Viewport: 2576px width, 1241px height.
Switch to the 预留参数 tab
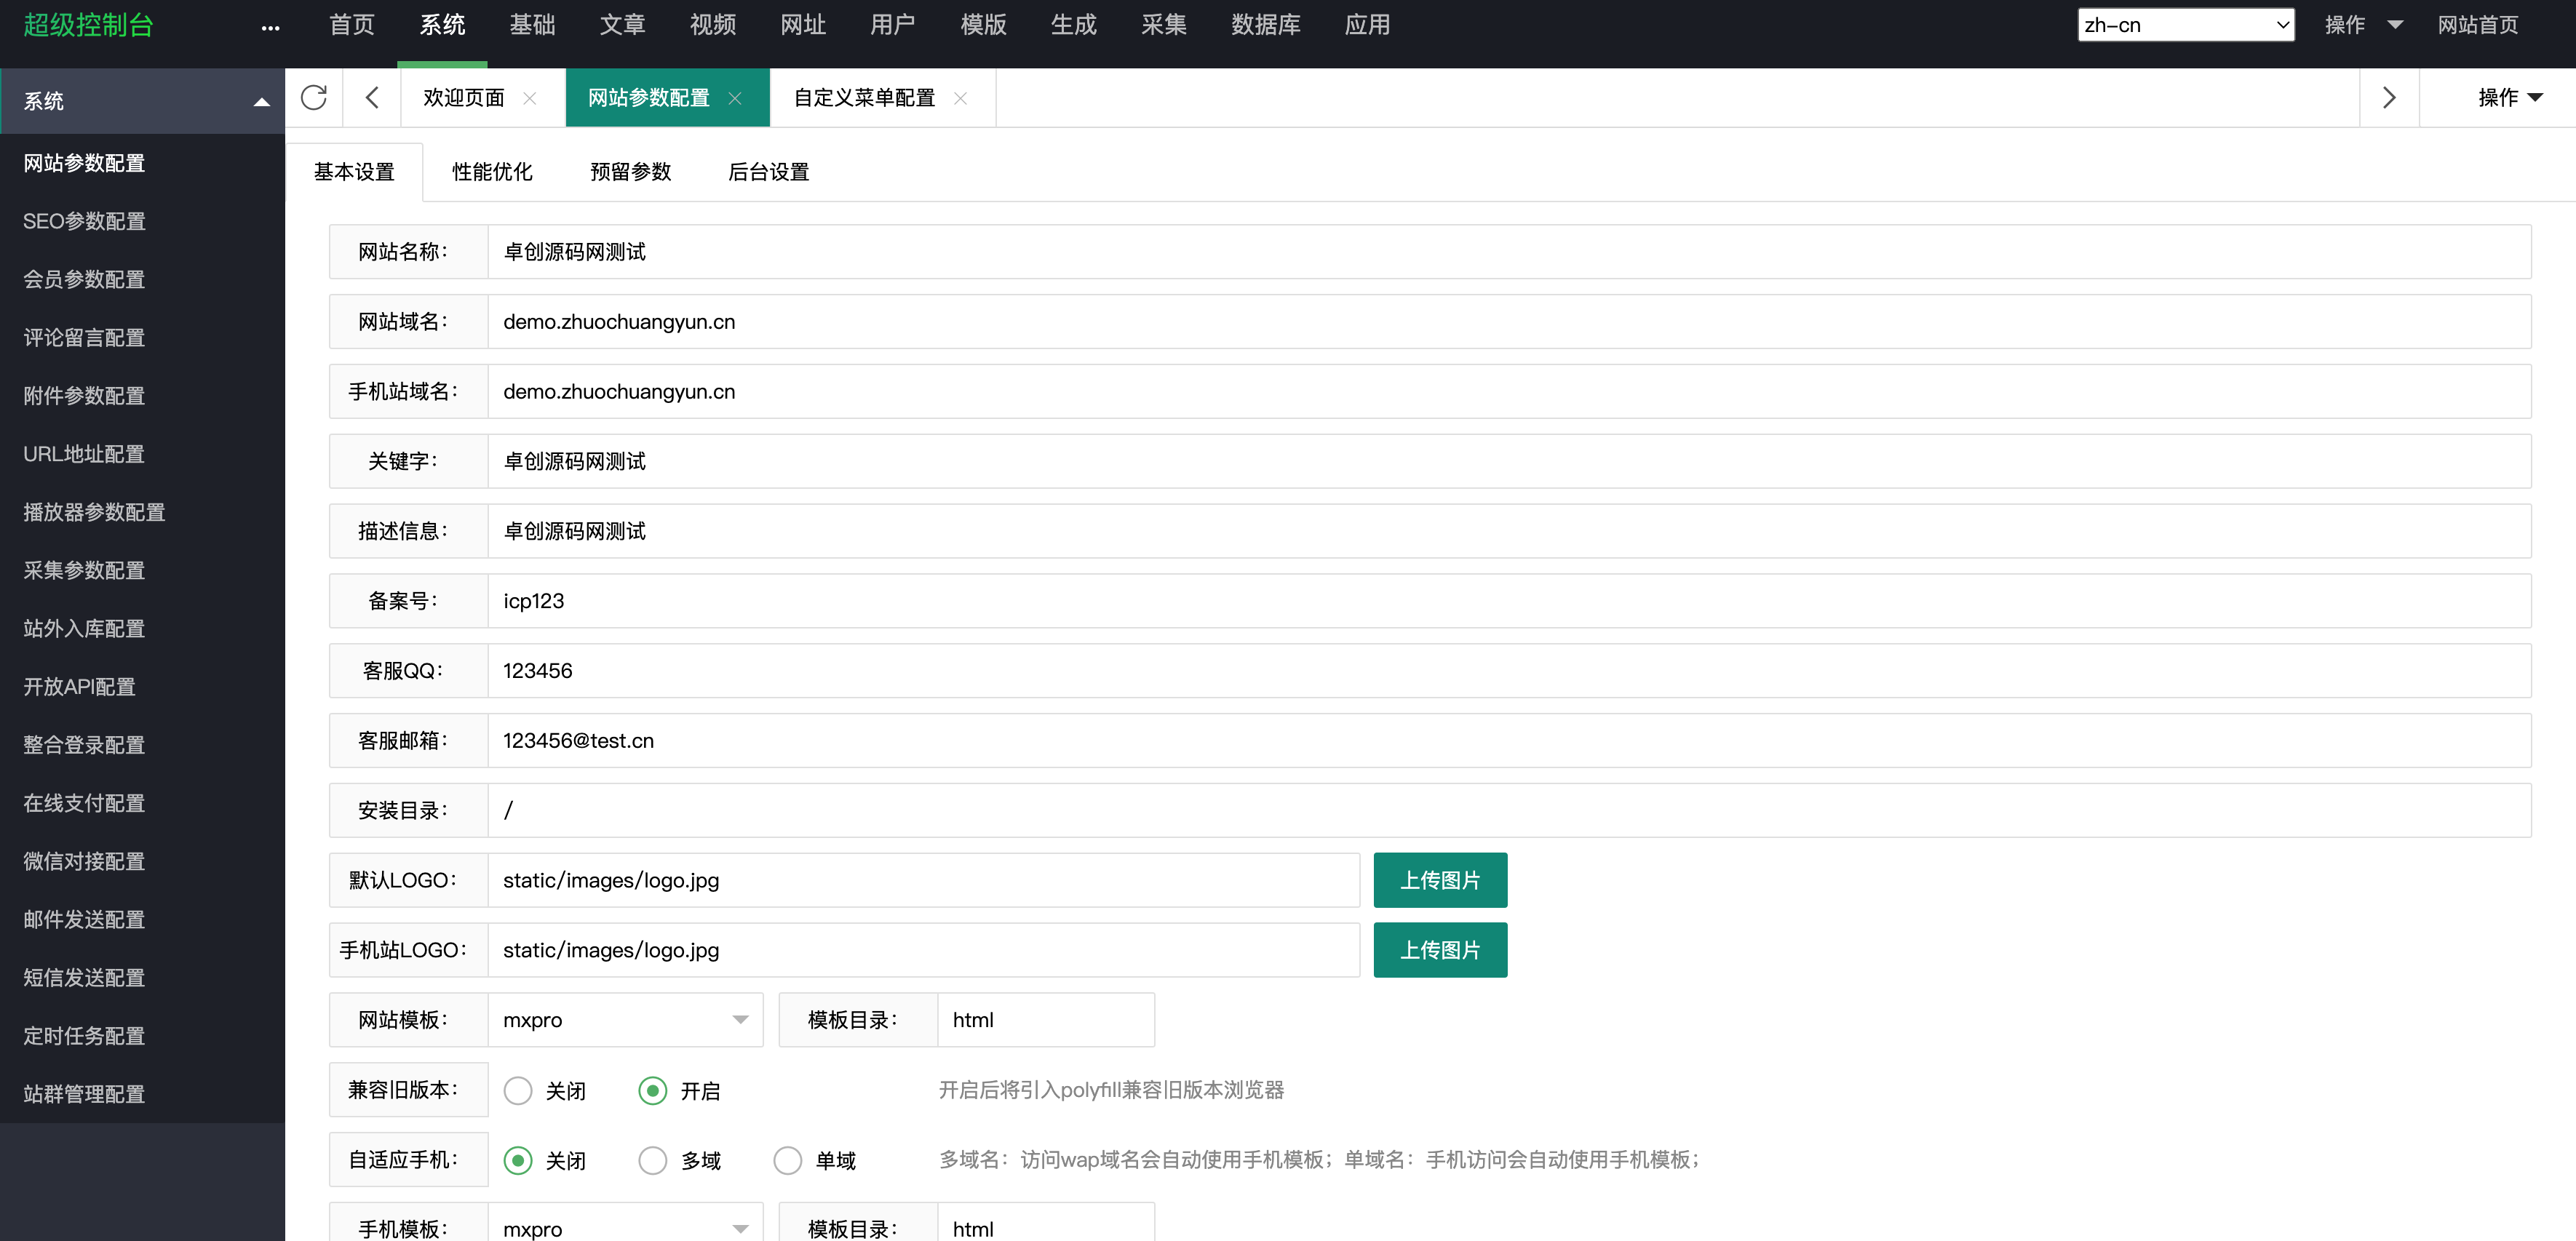pos(630,172)
